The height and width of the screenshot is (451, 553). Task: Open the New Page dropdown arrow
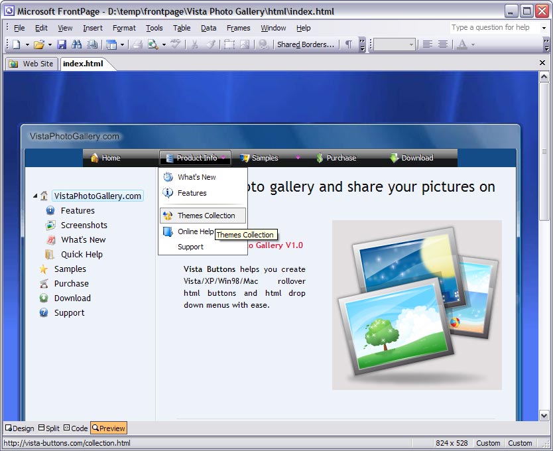[x=27, y=45]
